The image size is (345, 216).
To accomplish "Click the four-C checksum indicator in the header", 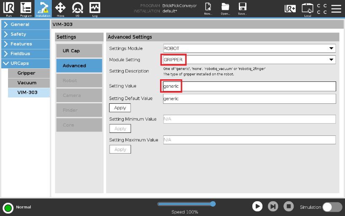I will [322, 9].
